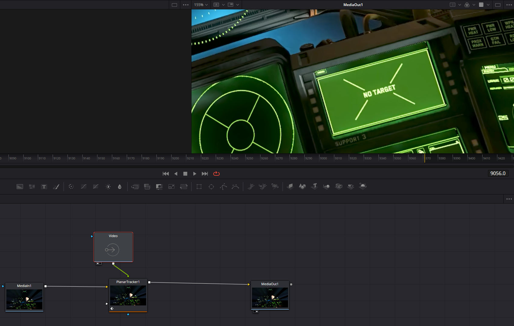Add a Blur node

click(120, 187)
